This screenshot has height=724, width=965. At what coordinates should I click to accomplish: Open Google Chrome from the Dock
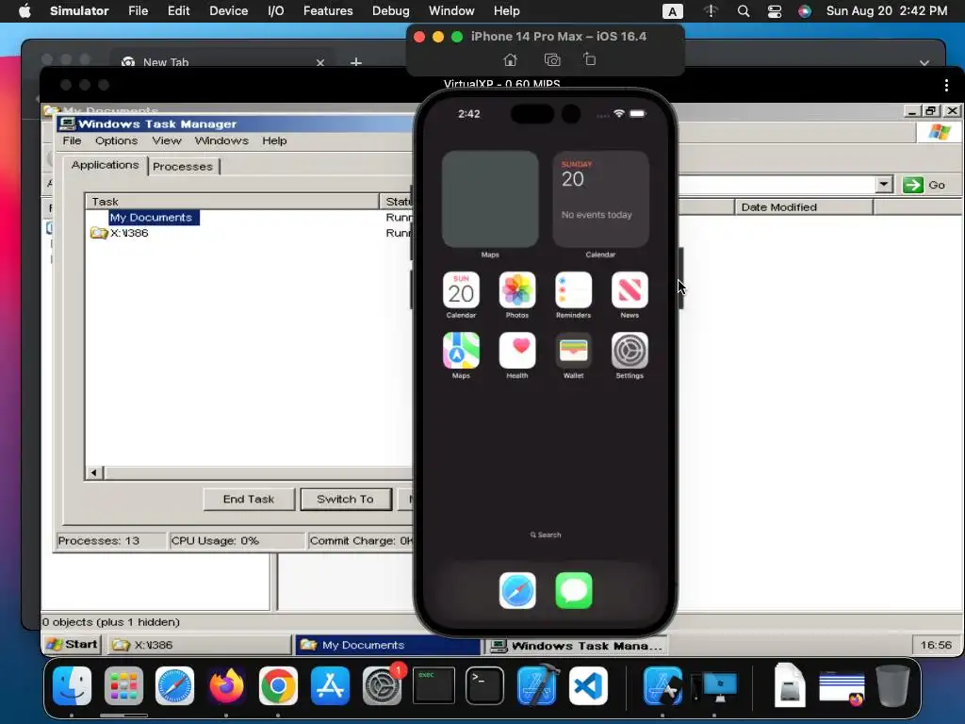[x=278, y=685]
